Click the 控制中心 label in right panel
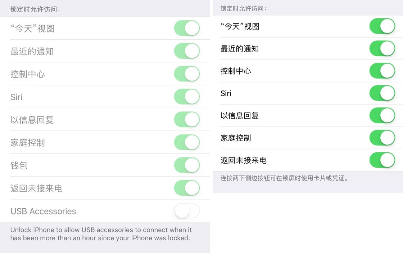 coord(235,71)
